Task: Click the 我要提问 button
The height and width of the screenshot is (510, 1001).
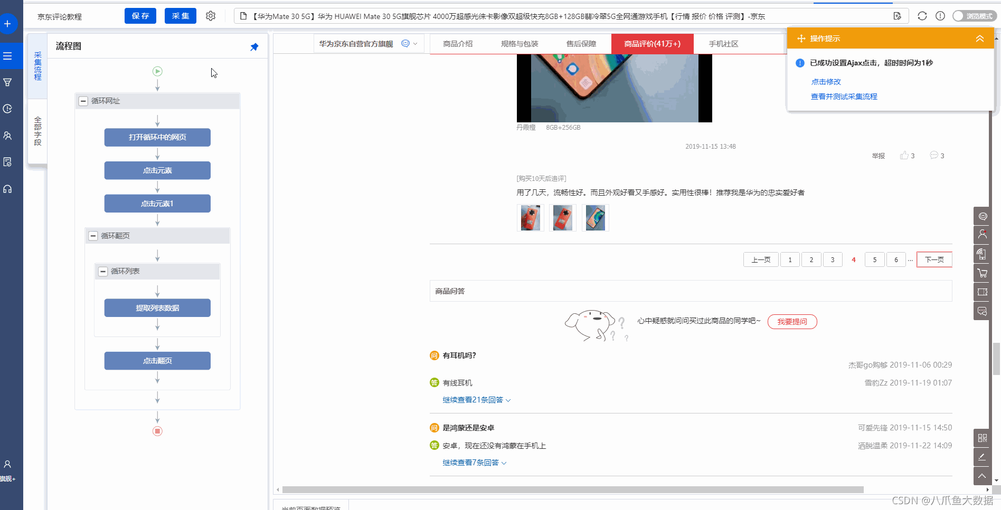Action: [792, 321]
